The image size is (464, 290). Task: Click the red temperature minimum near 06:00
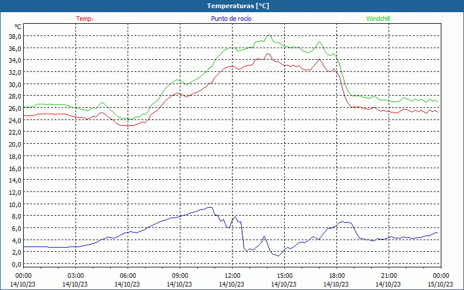tap(127, 126)
